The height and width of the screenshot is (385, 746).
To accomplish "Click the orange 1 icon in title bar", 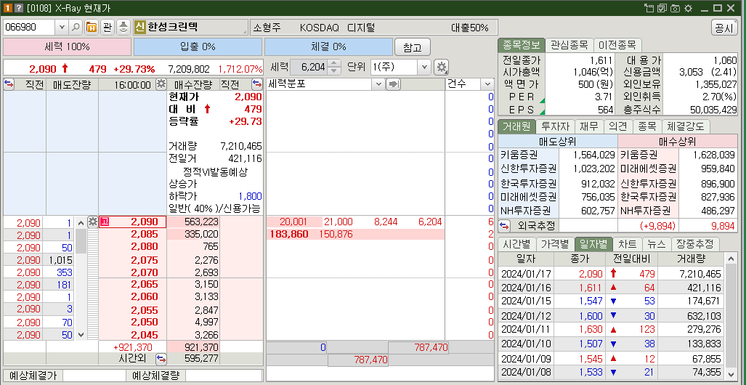I will coord(8,7).
